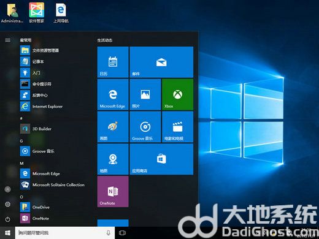Open the 应用商店 store tile

point(161,159)
